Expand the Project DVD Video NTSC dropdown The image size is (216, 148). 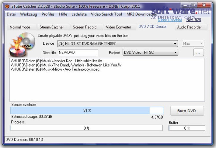point(150,52)
